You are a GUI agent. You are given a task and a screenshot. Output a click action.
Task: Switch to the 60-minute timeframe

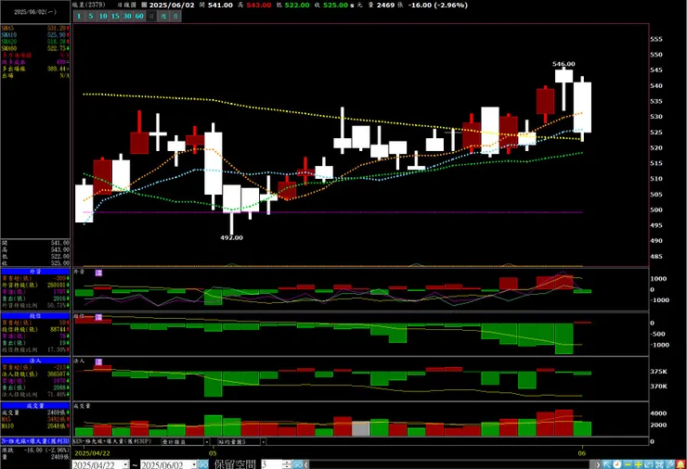[139, 16]
